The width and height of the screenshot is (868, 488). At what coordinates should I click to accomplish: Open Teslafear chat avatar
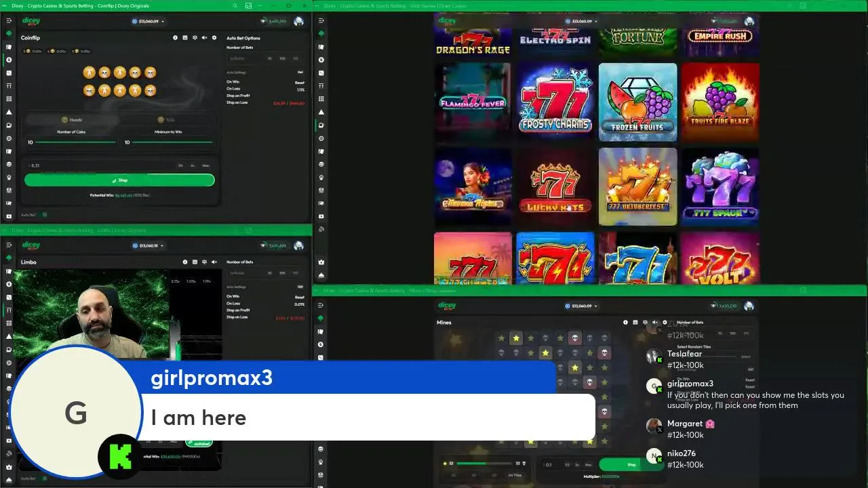[x=654, y=356]
